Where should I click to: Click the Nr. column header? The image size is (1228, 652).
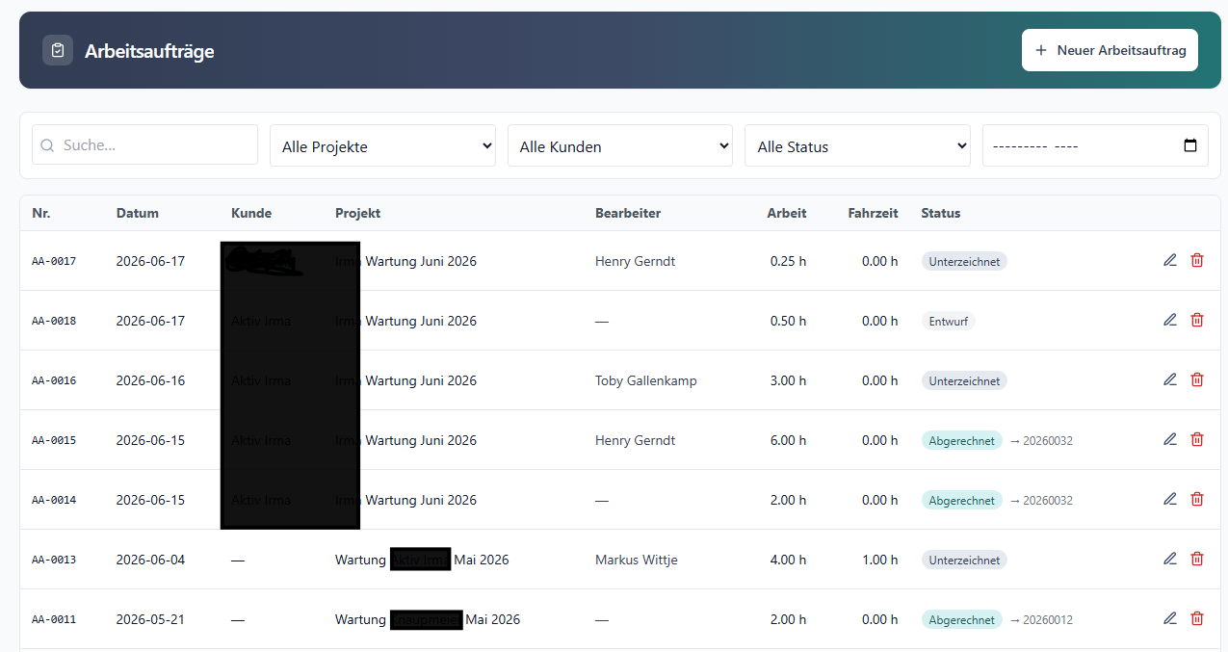tap(41, 213)
